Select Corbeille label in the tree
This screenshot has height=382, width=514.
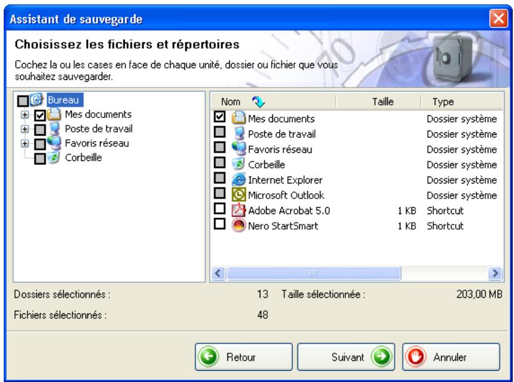point(83,157)
